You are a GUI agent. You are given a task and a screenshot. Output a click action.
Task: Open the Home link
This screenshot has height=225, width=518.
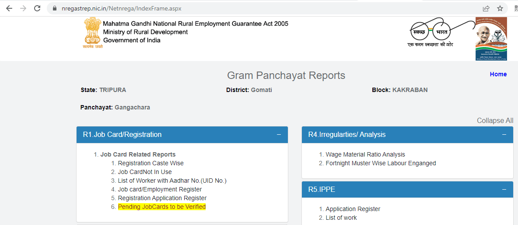[498, 74]
